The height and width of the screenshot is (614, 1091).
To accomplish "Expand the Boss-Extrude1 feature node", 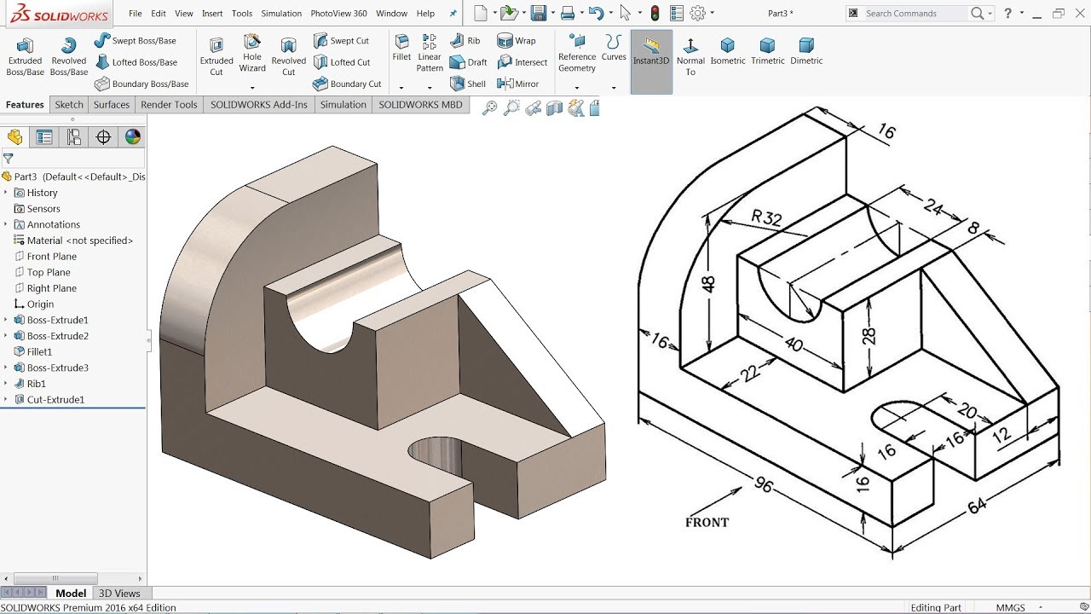I will pyautogui.click(x=6, y=321).
